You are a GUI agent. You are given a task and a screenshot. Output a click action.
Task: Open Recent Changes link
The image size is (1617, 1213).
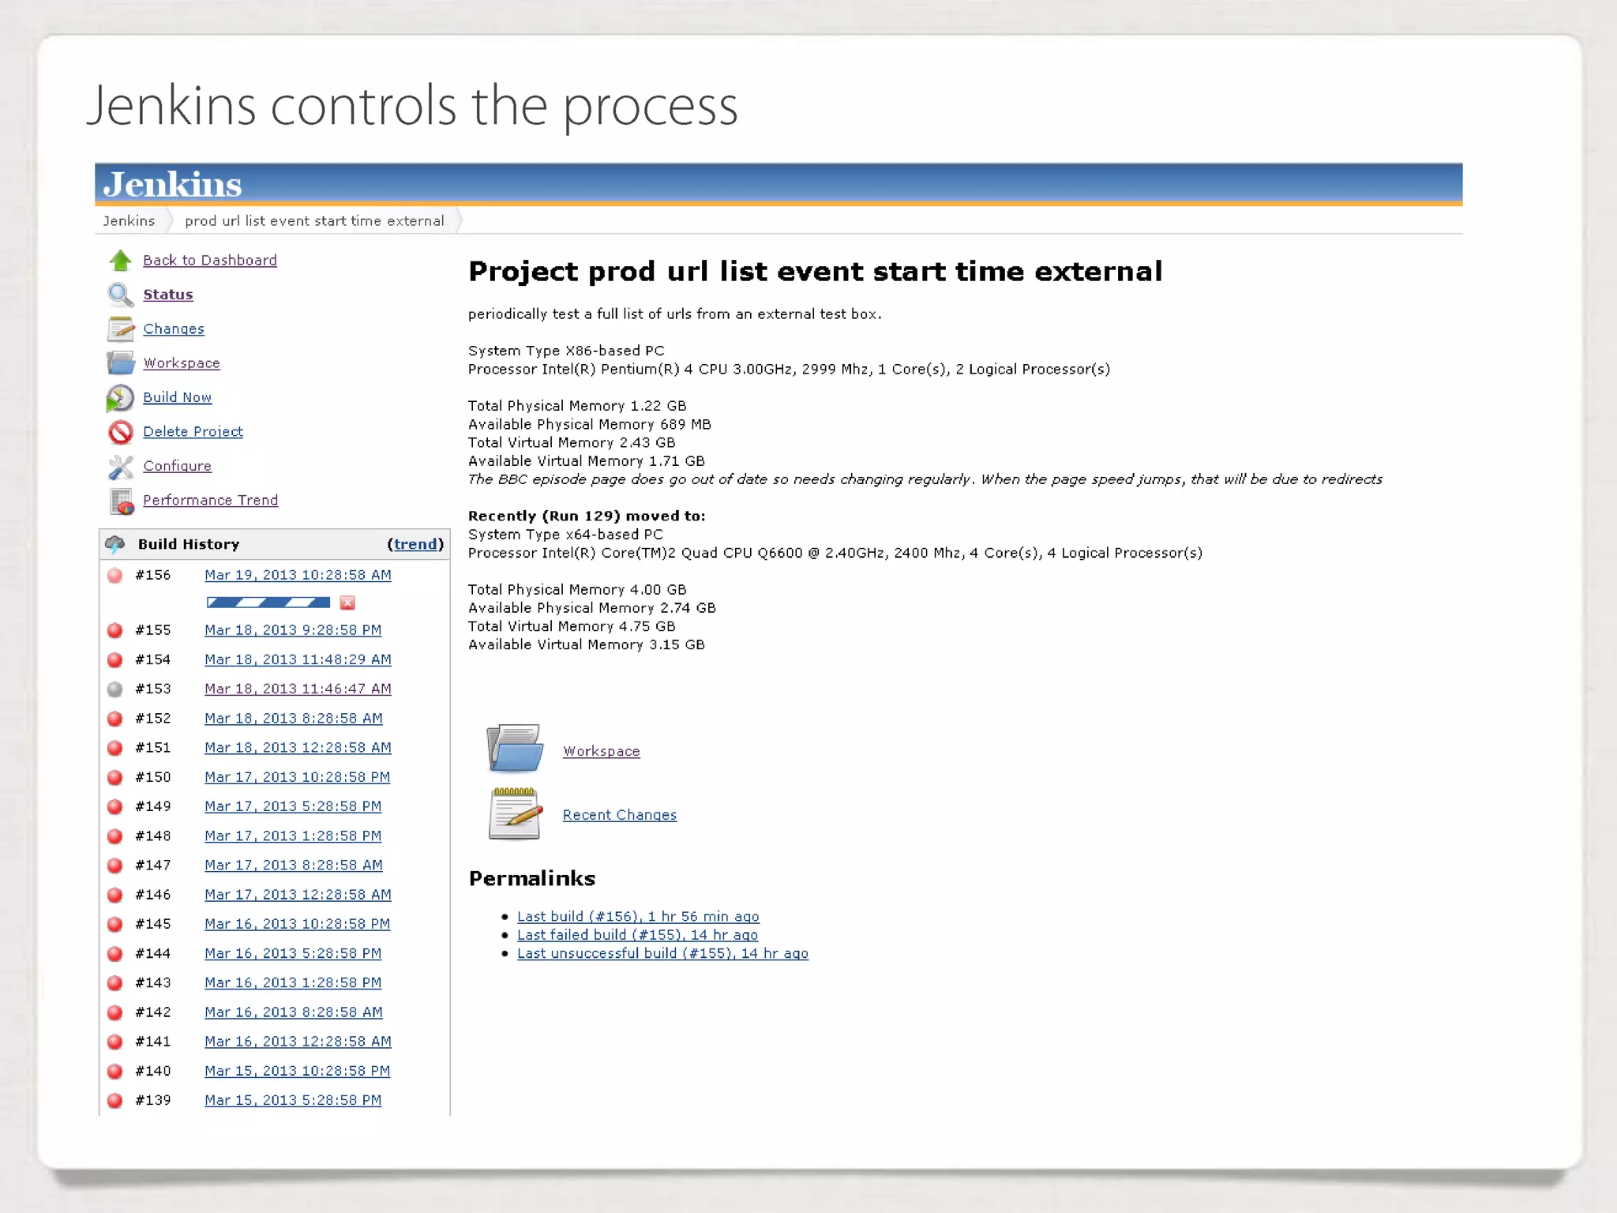[620, 815]
